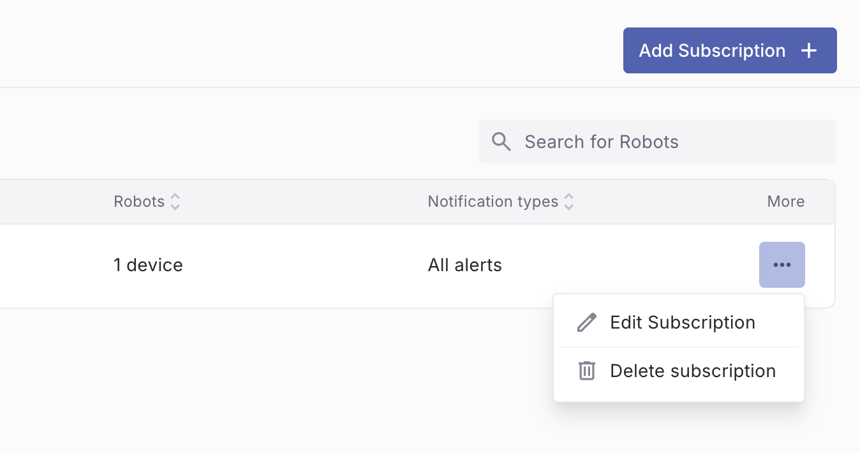Click the More column header
This screenshot has width=860, height=453.
point(785,202)
